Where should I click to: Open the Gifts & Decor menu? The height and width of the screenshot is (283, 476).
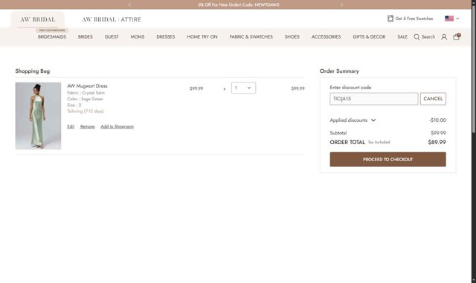[x=369, y=36]
